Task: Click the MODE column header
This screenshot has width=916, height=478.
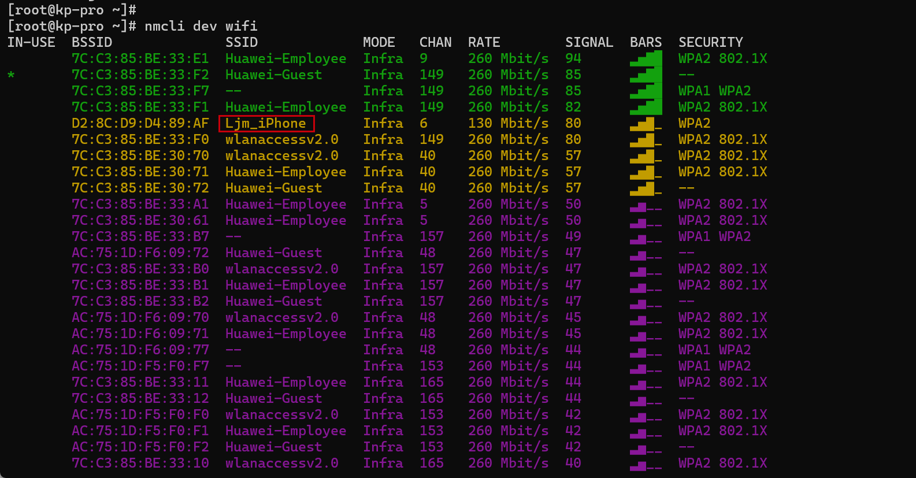Action: coord(379,42)
